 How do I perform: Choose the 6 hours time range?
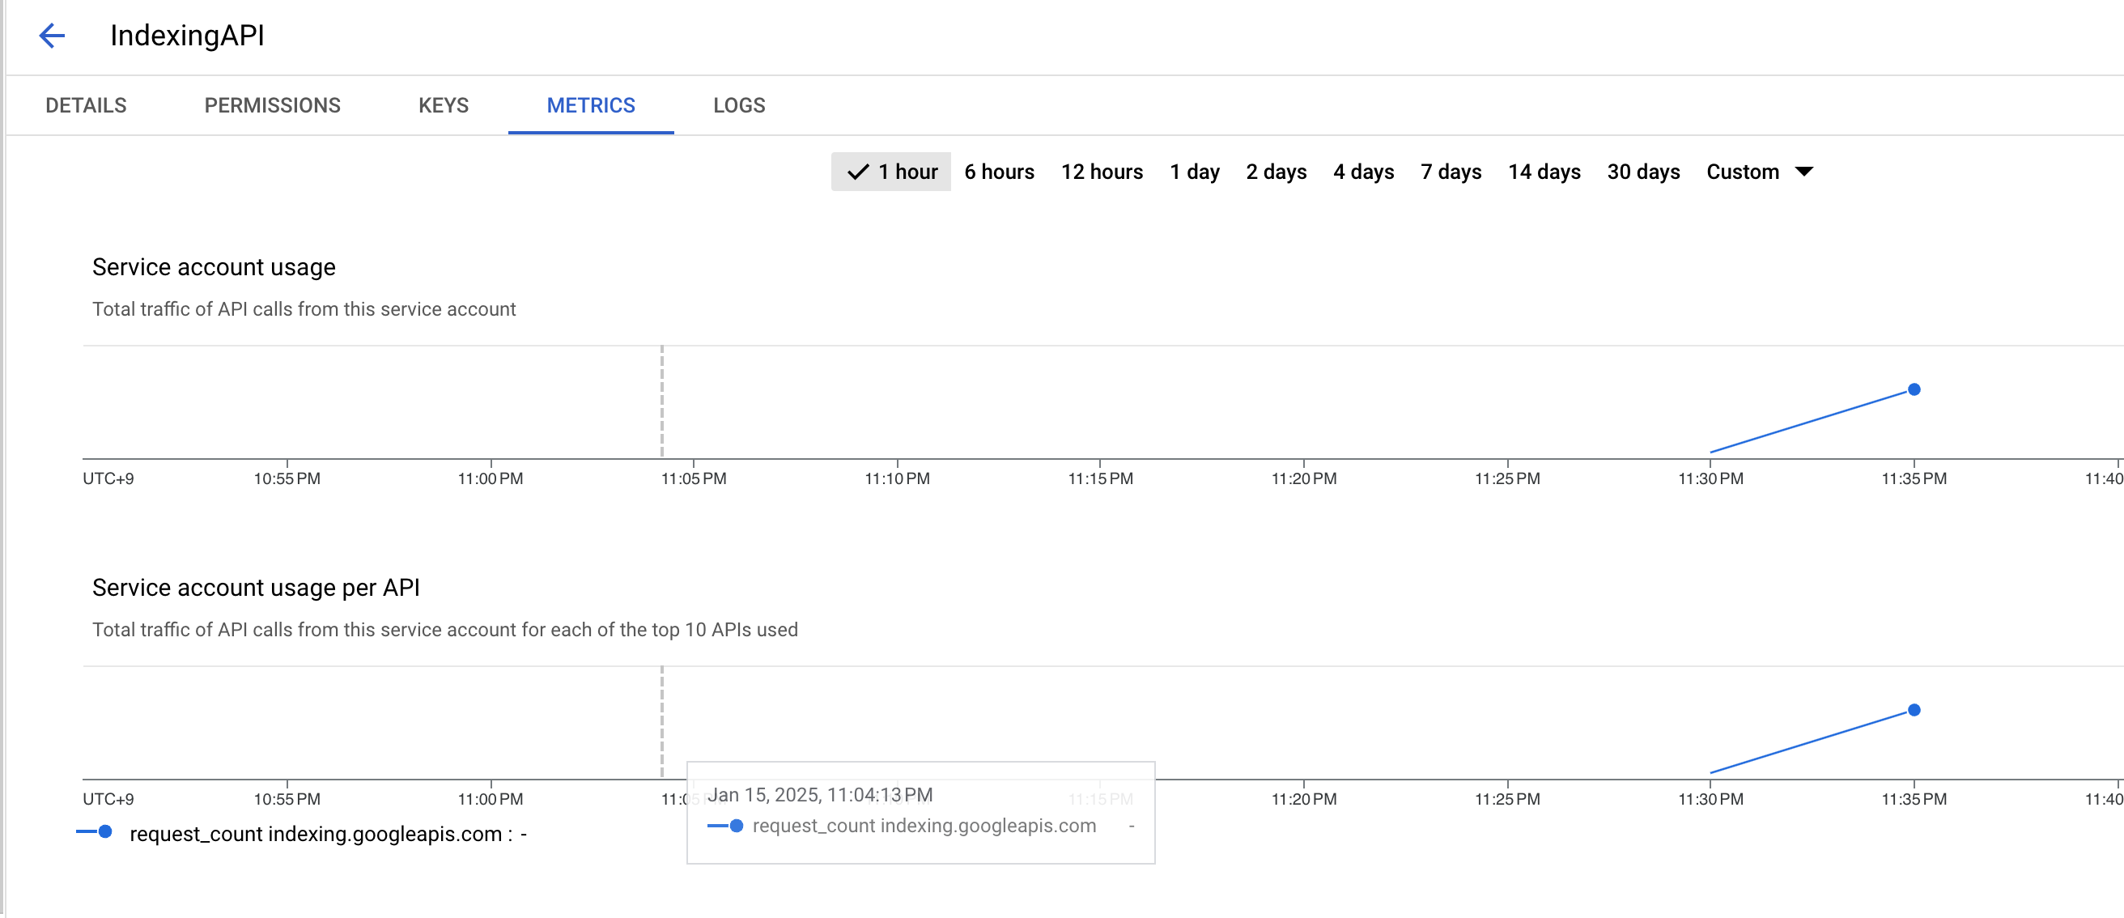click(x=999, y=172)
